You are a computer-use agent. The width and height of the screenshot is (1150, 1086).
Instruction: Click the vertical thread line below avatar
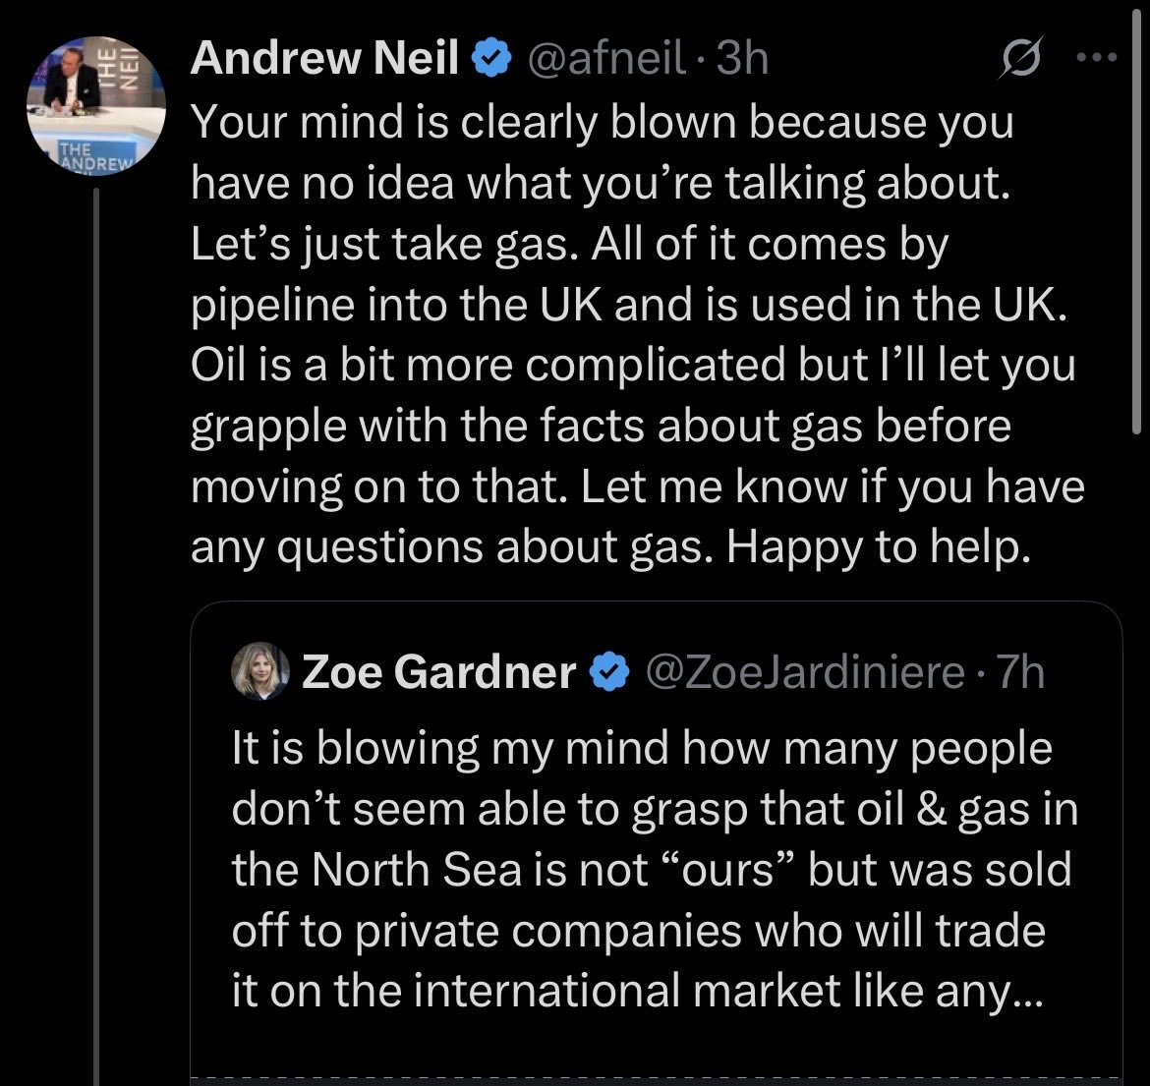pos(96,637)
